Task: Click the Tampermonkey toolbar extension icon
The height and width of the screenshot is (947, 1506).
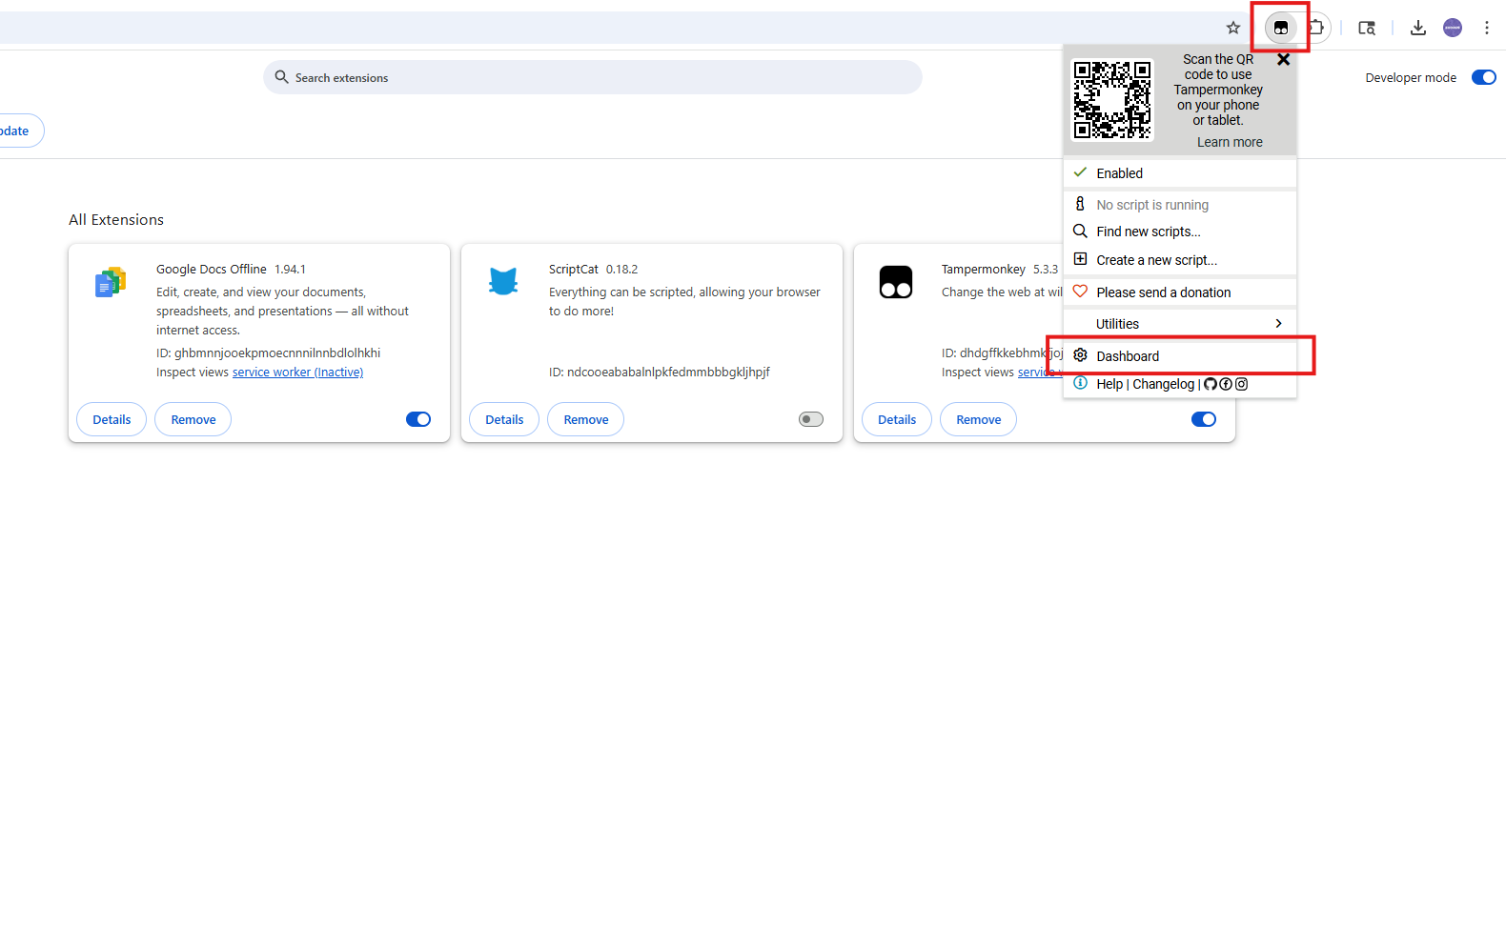Action: (x=1281, y=28)
